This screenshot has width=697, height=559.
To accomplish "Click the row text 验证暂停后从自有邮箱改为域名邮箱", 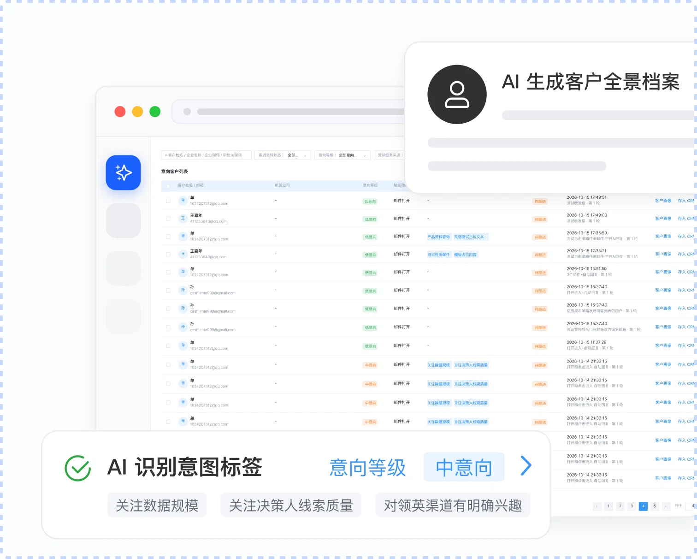I will pos(597,329).
